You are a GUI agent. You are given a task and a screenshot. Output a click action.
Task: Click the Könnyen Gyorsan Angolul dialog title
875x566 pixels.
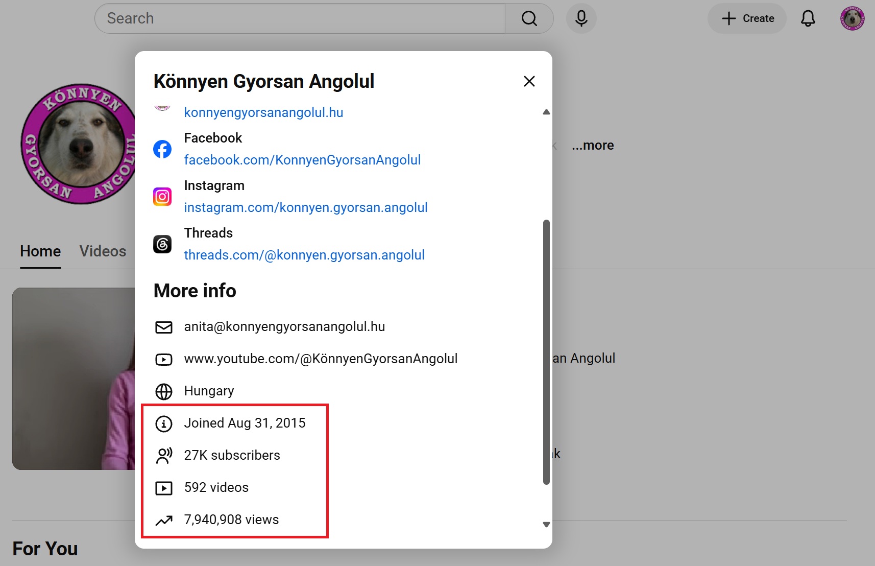[264, 81]
